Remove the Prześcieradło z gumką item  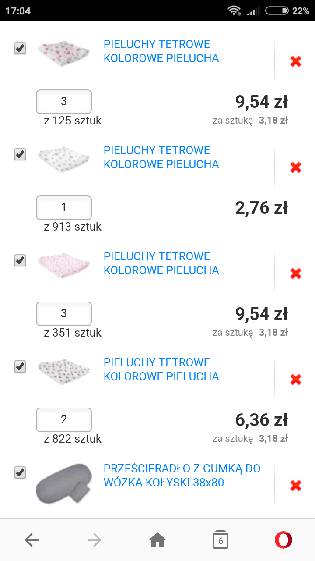(296, 486)
